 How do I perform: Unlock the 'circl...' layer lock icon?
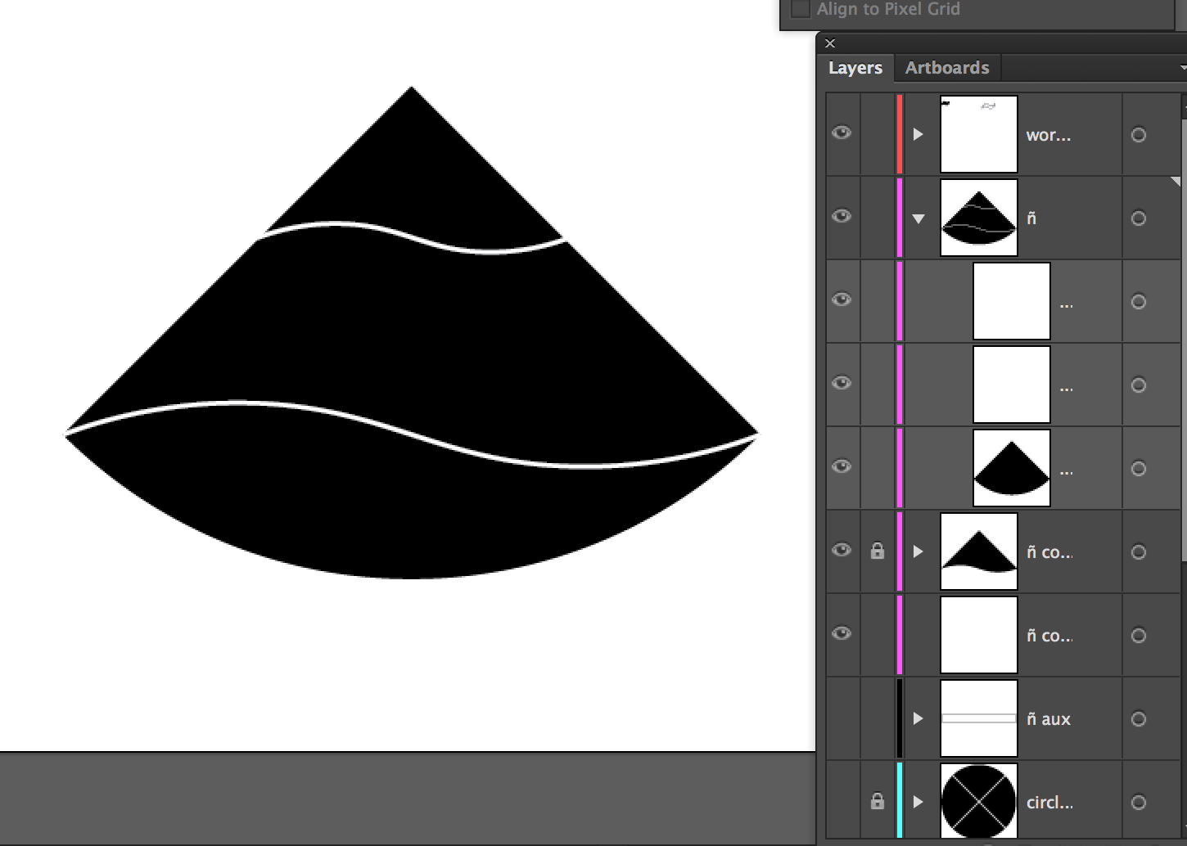click(x=878, y=801)
